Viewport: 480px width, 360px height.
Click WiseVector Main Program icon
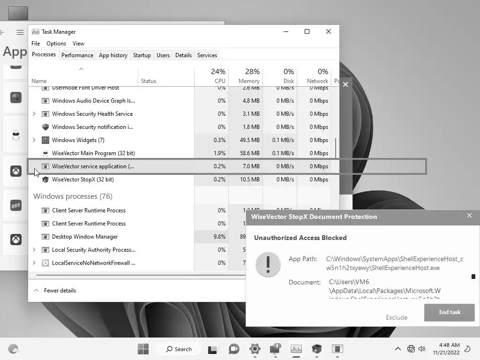(45, 153)
